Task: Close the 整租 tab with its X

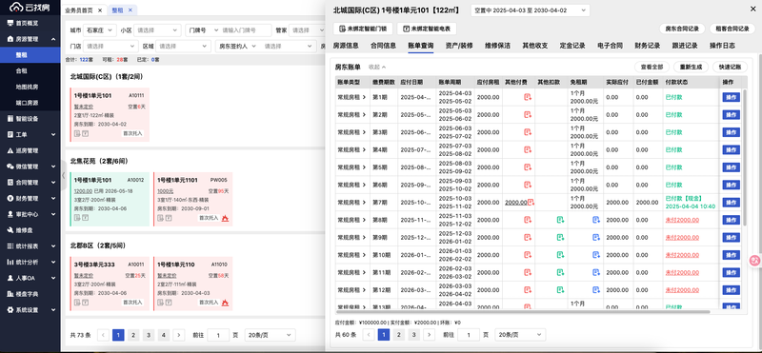Action: [130, 10]
